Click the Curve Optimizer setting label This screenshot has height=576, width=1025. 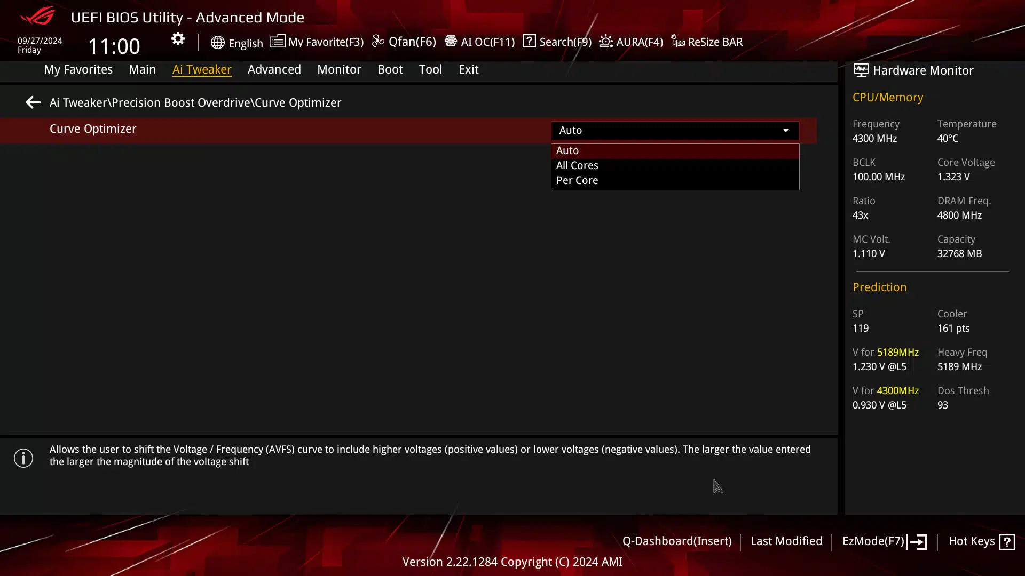(x=93, y=129)
